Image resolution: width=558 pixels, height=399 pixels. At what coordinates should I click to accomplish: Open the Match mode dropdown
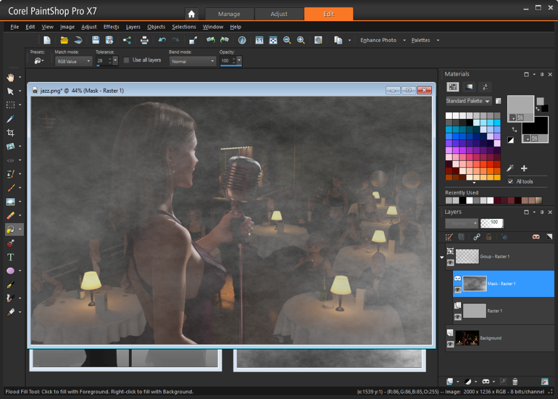coord(74,61)
